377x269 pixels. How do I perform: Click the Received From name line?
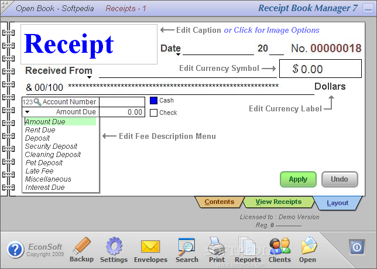tap(188, 73)
